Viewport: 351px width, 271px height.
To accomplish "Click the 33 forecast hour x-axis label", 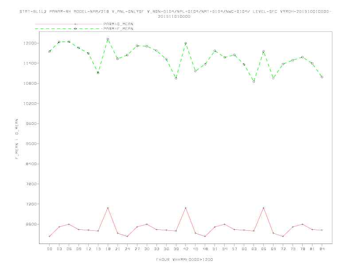I will pyautogui.click(x=156, y=249).
